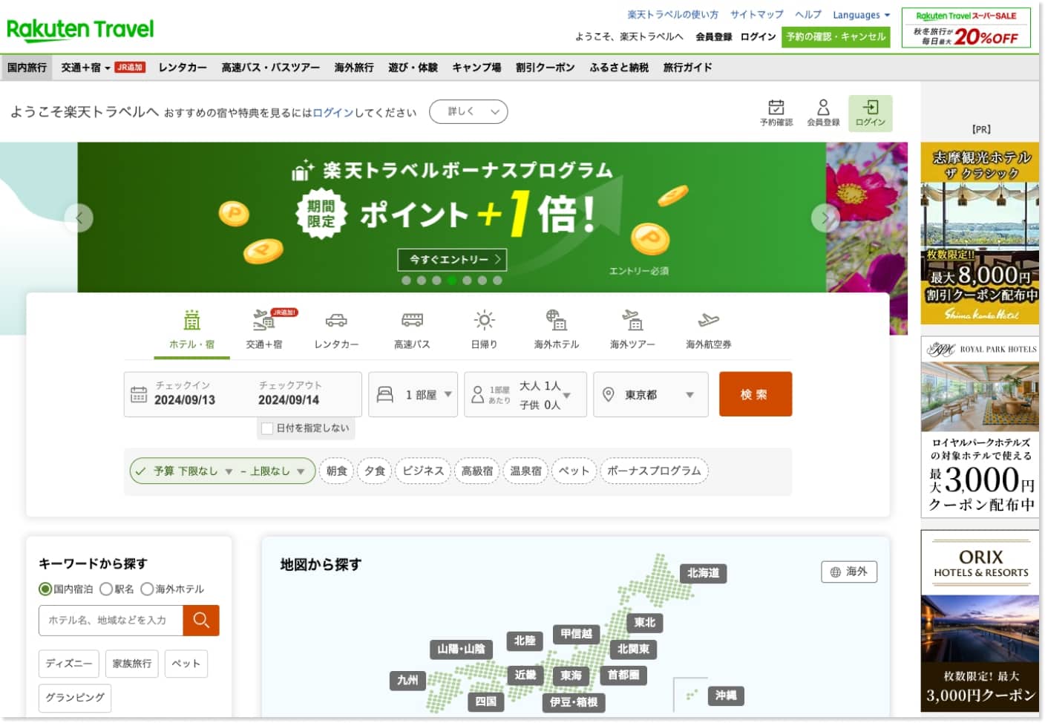Click the 海外ホテル globe icon
The width and height of the screenshot is (1045, 723).
click(557, 321)
